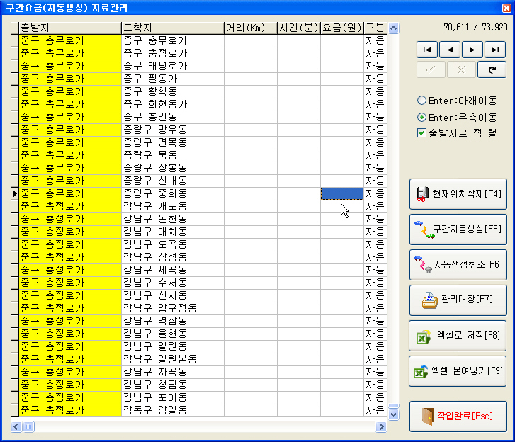The width and height of the screenshot is (515, 442).
Task: Select destination cell 중랑구 중화동
Action: (173, 194)
